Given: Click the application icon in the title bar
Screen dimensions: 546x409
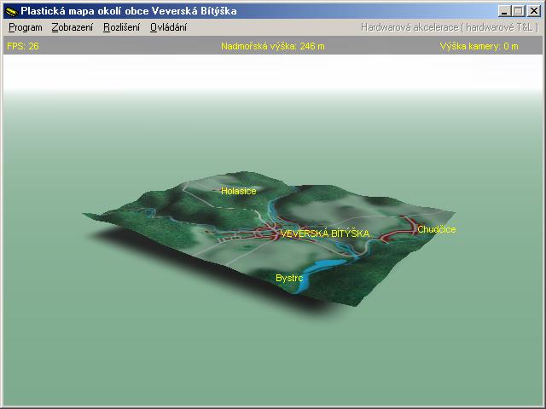Looking at the screenshot, I should (x=10, y=11).
